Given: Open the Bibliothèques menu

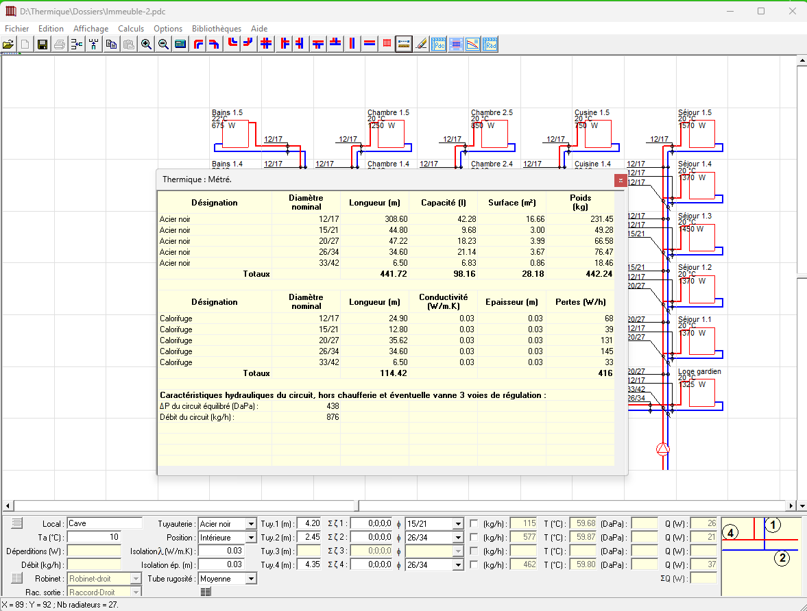Looking at the screenshot, I should (x=217, y=29).
